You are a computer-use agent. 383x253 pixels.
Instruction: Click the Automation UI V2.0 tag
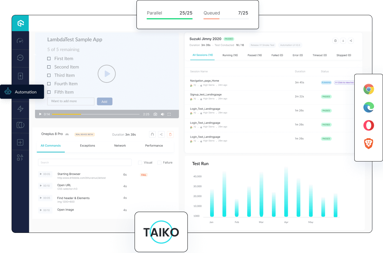coord(290,45)
